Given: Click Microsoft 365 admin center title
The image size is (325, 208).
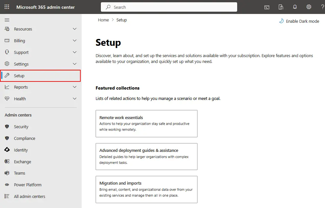Looking at the screenshot, I should coord(46,7).
